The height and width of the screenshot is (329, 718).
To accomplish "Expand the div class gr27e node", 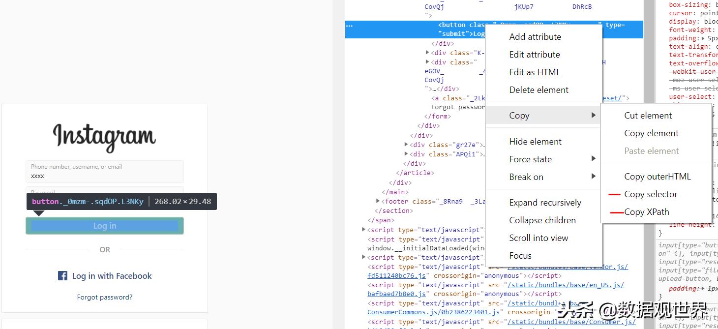I will pos(406,145).
